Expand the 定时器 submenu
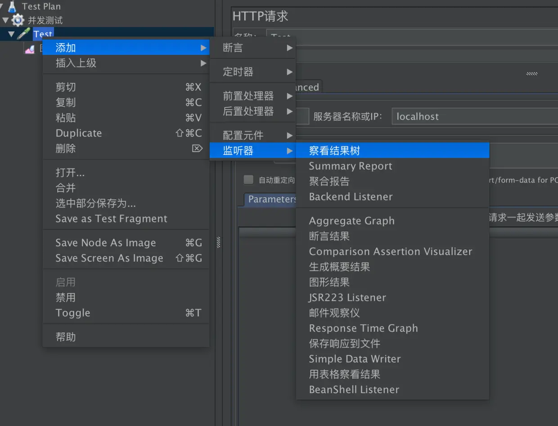 253,72
